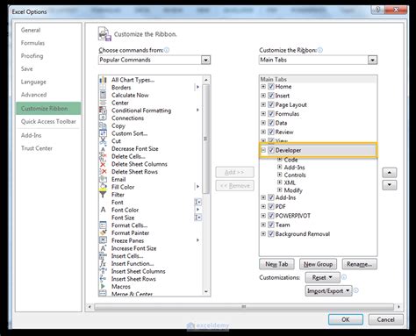Select the Filter funnel icon
Viewport: 416px width, 336px height.
(103, 195)
